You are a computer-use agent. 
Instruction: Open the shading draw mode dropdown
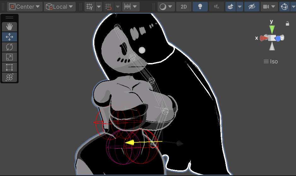coord(166,7)
